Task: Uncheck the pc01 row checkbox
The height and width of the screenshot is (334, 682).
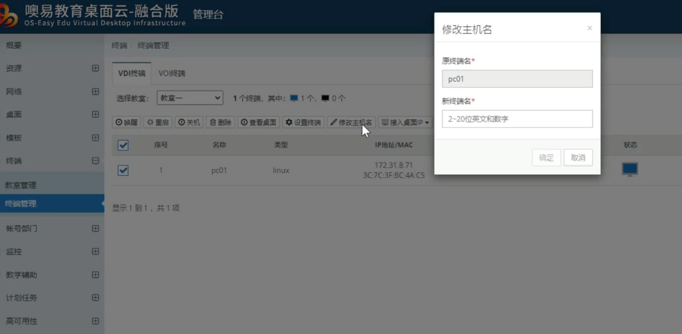Action: click(123, 170)
